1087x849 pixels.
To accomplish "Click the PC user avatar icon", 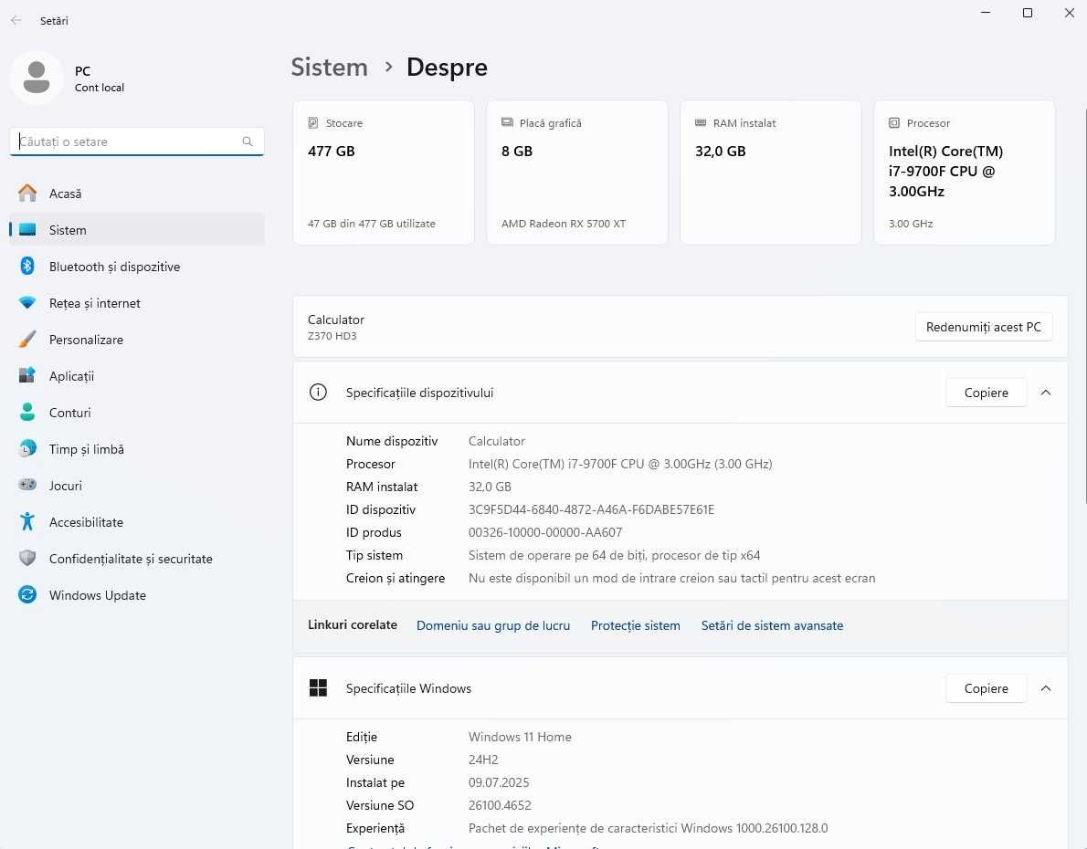I will 37,78.
